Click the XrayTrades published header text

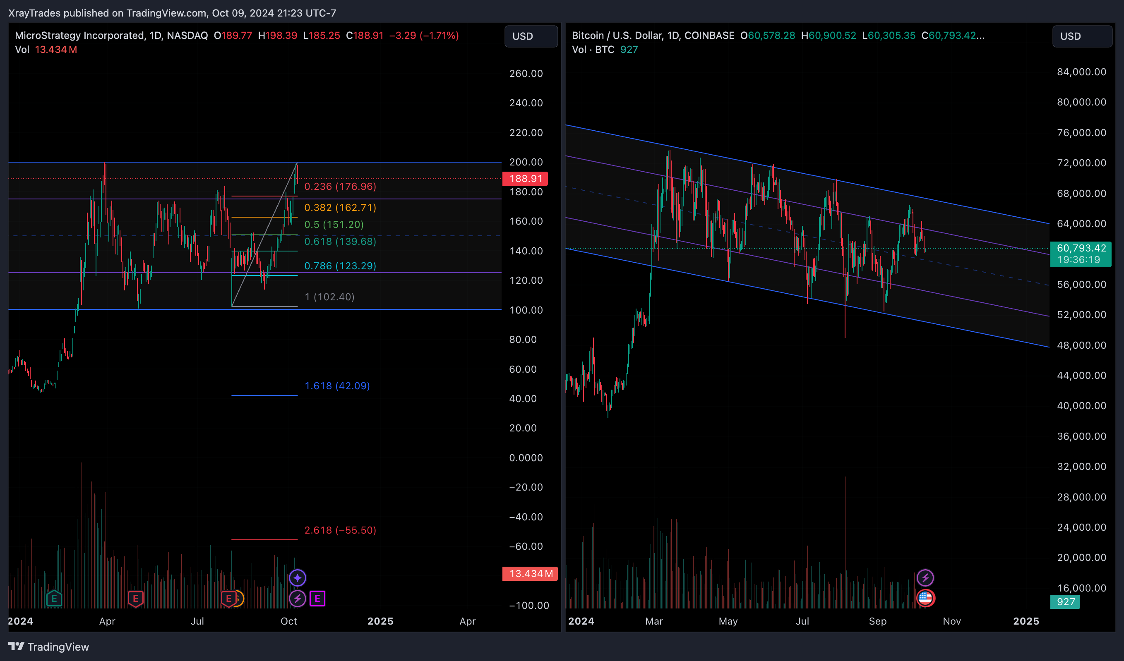172,13
